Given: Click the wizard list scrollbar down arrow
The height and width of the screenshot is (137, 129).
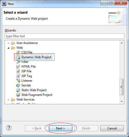Looking at the screenshot, I should pyautogui.click(x=122, y=102).
